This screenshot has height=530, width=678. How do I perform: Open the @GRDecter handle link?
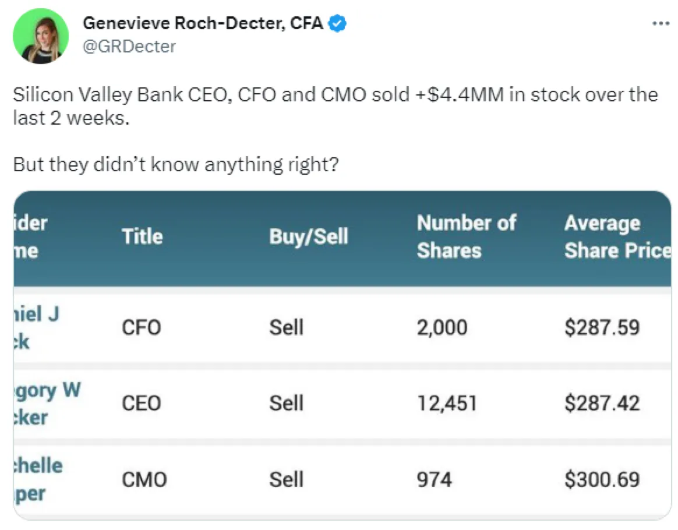[129, 46]
